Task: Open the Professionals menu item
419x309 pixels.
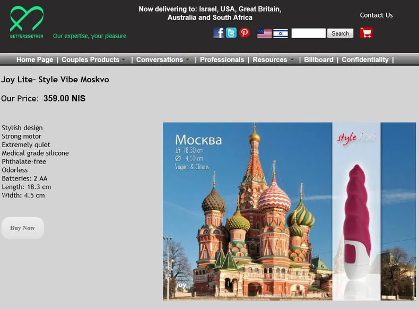Action: (222, 59)
